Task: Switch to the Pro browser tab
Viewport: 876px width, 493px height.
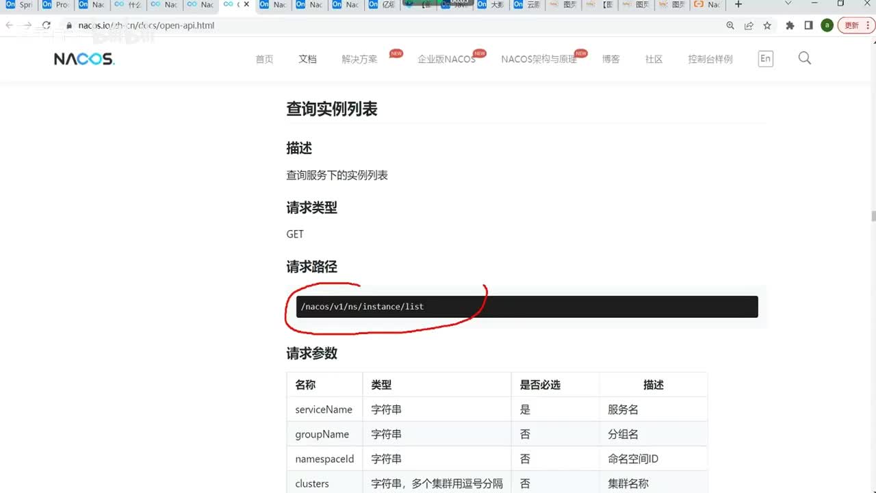Action: coord(56,5)
